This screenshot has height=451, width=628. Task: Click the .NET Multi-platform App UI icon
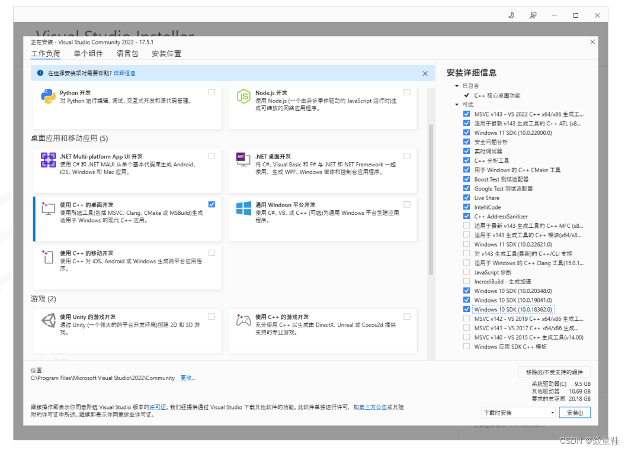pos(48,160)
